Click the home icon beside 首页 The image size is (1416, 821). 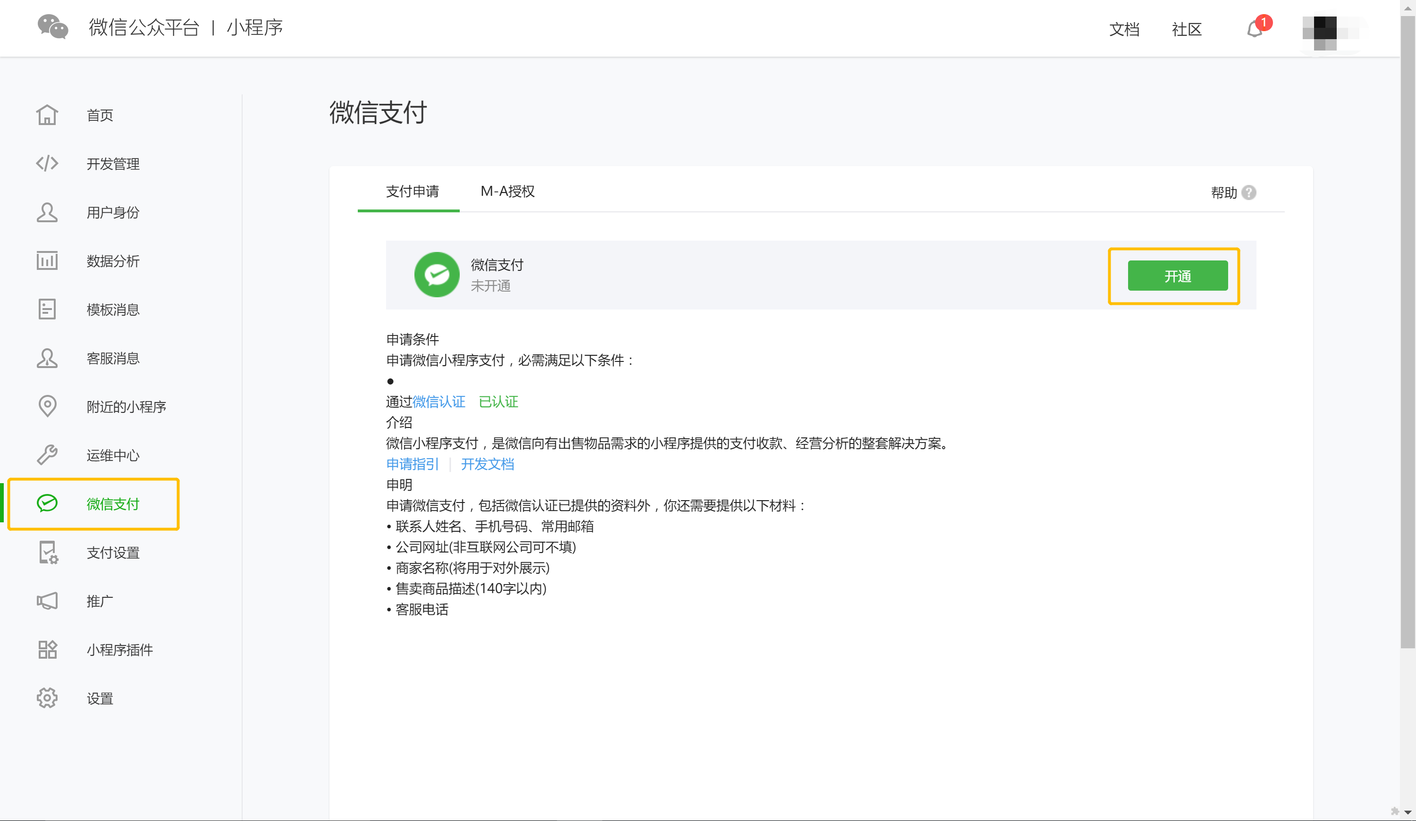coord(47,115)
